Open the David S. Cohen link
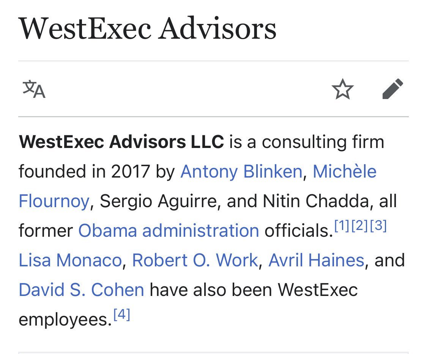The width and height of the screenshot is (427, 354). pos(81,290)
